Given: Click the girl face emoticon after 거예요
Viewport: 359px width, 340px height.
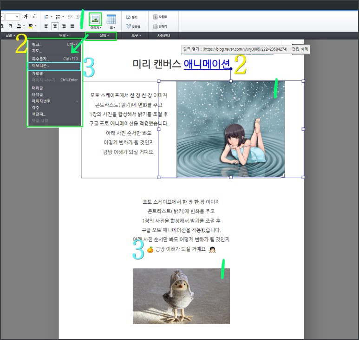Looking at the screenshot, I should coord(212,249).
